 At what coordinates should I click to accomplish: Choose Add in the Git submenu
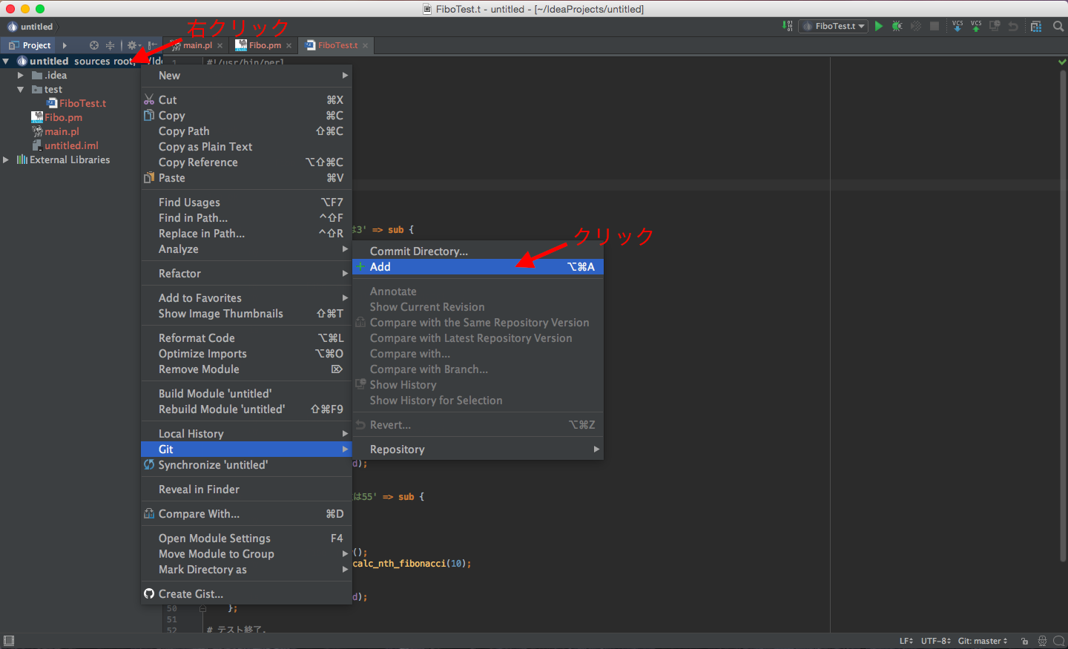[380, 267]
